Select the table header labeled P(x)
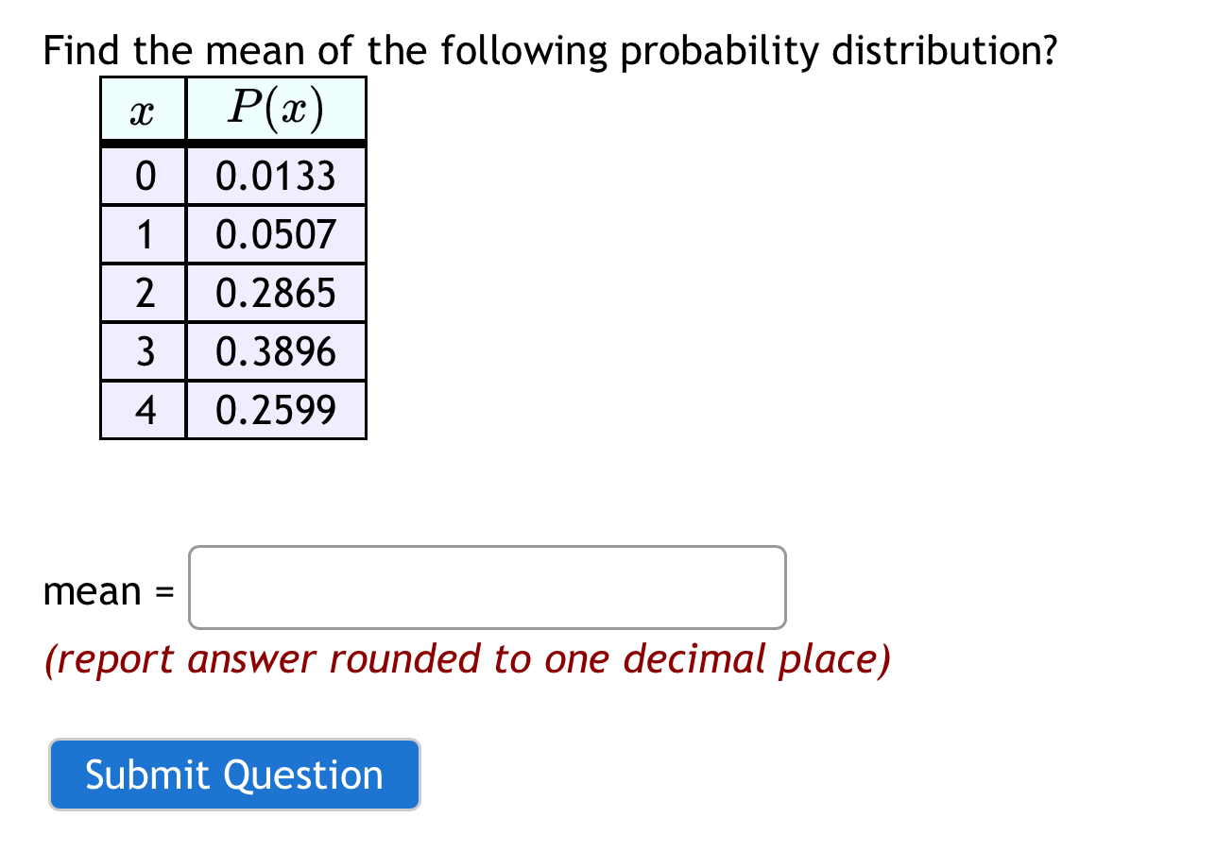The width and height of the screenshot is (1216, 852). (x=275, y=109)
